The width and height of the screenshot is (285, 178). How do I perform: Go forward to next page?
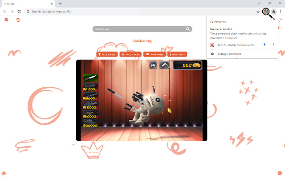coord(12,12)
